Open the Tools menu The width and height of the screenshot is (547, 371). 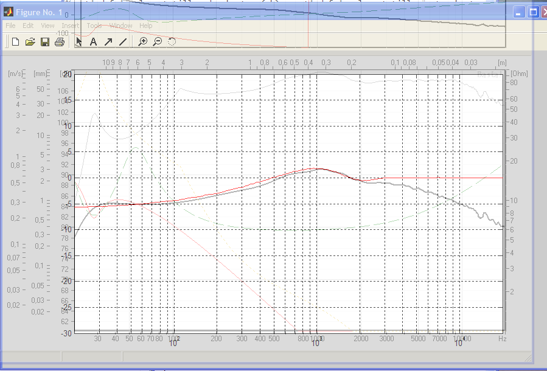pyautogui.click(x=94, y=26)
